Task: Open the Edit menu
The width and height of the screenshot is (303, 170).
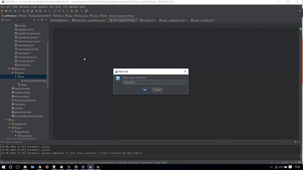Action: point(9,7)
